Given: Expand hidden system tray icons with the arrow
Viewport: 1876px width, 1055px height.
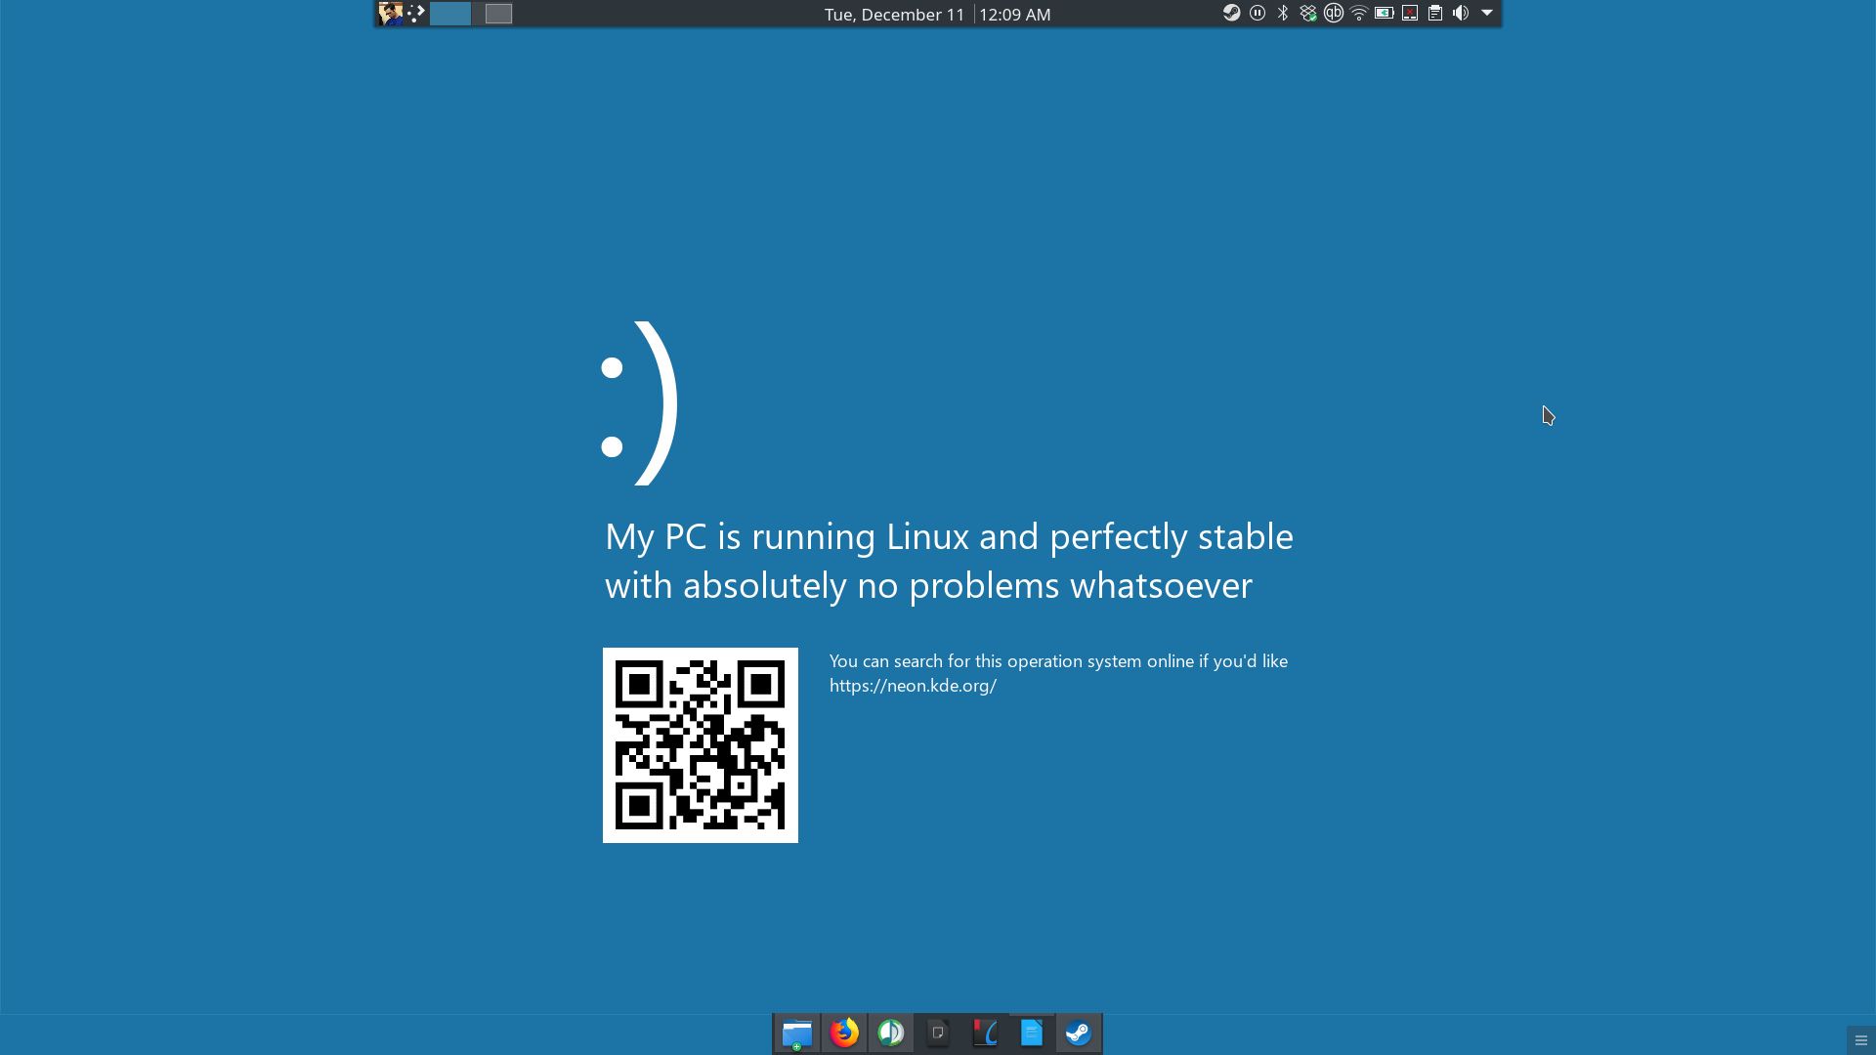Looking at the screenshot, I should (1486, 14).
